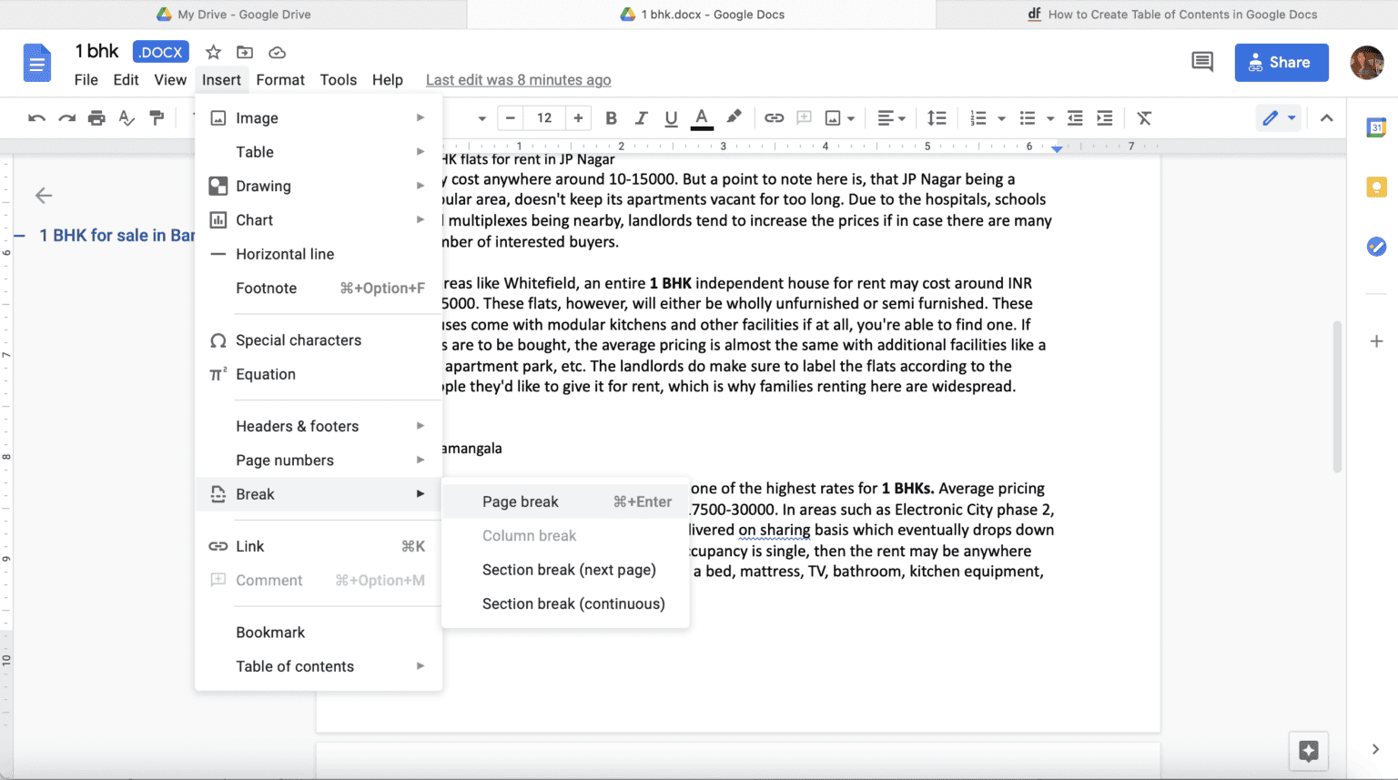Insert an image from the toolbar
Screen dimensions: 1398x780
[834, 117]
